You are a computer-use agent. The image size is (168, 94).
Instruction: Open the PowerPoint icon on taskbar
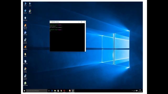point(70,91)
